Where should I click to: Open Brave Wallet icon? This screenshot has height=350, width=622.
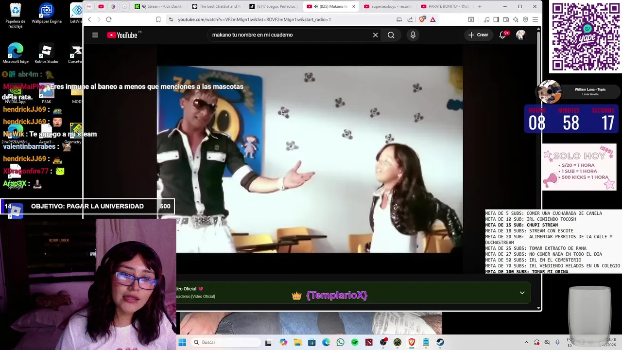506,19
